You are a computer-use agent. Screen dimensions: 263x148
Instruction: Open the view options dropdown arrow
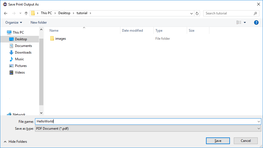(245, 22)
